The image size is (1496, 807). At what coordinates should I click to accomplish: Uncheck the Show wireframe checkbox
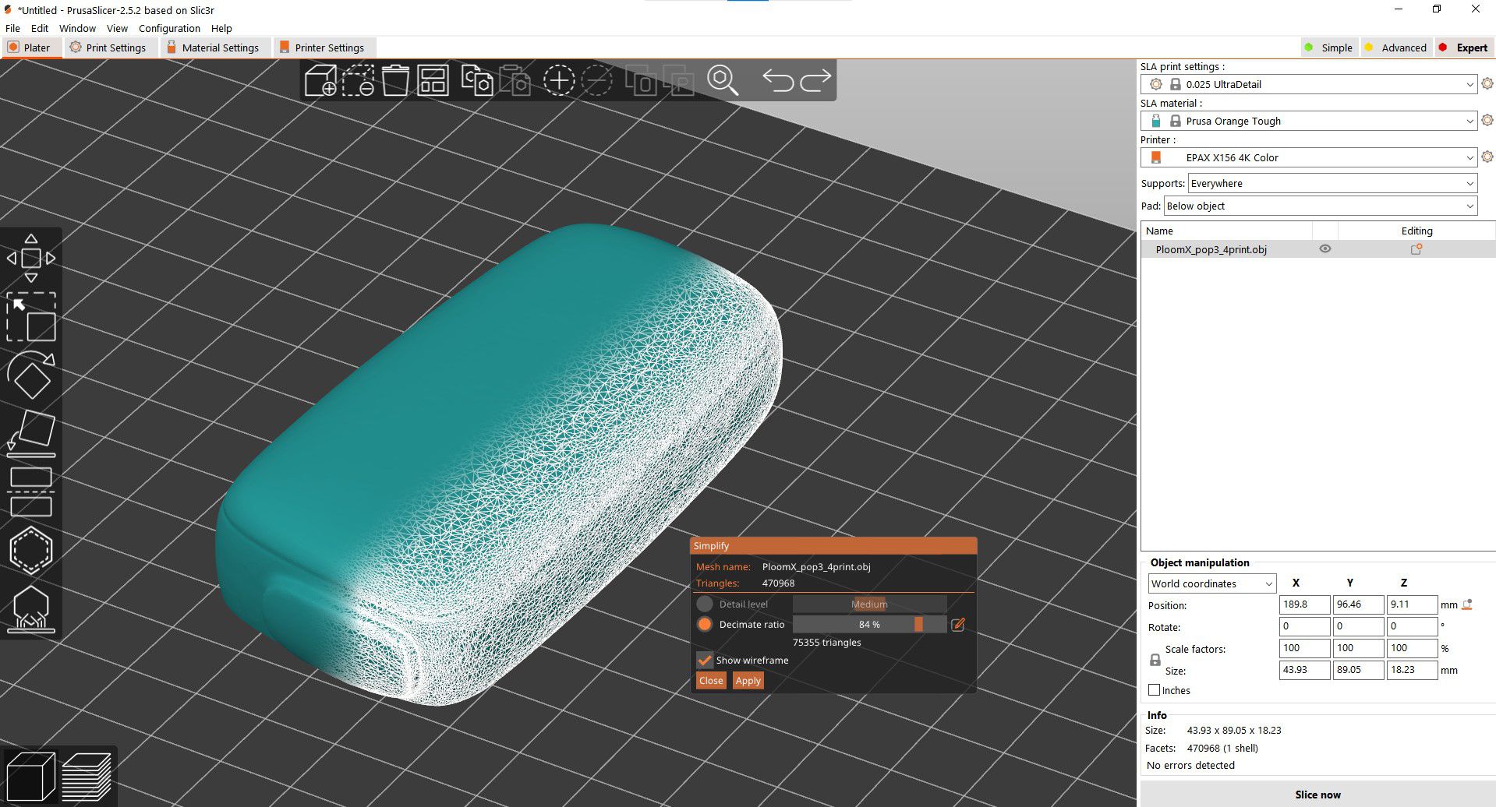click(705, 660)
